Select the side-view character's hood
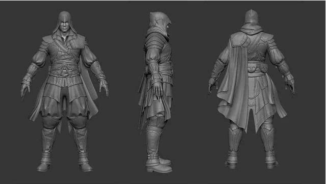Viewport: 326px width, 184px height. coord(159,20)
